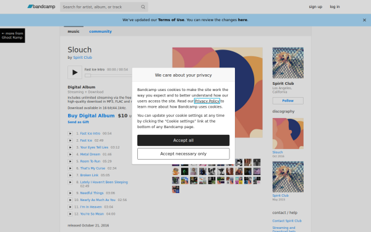Open the Privacy Policy link
The width and height of the screenshot is (371, 232).
(207, 101)
